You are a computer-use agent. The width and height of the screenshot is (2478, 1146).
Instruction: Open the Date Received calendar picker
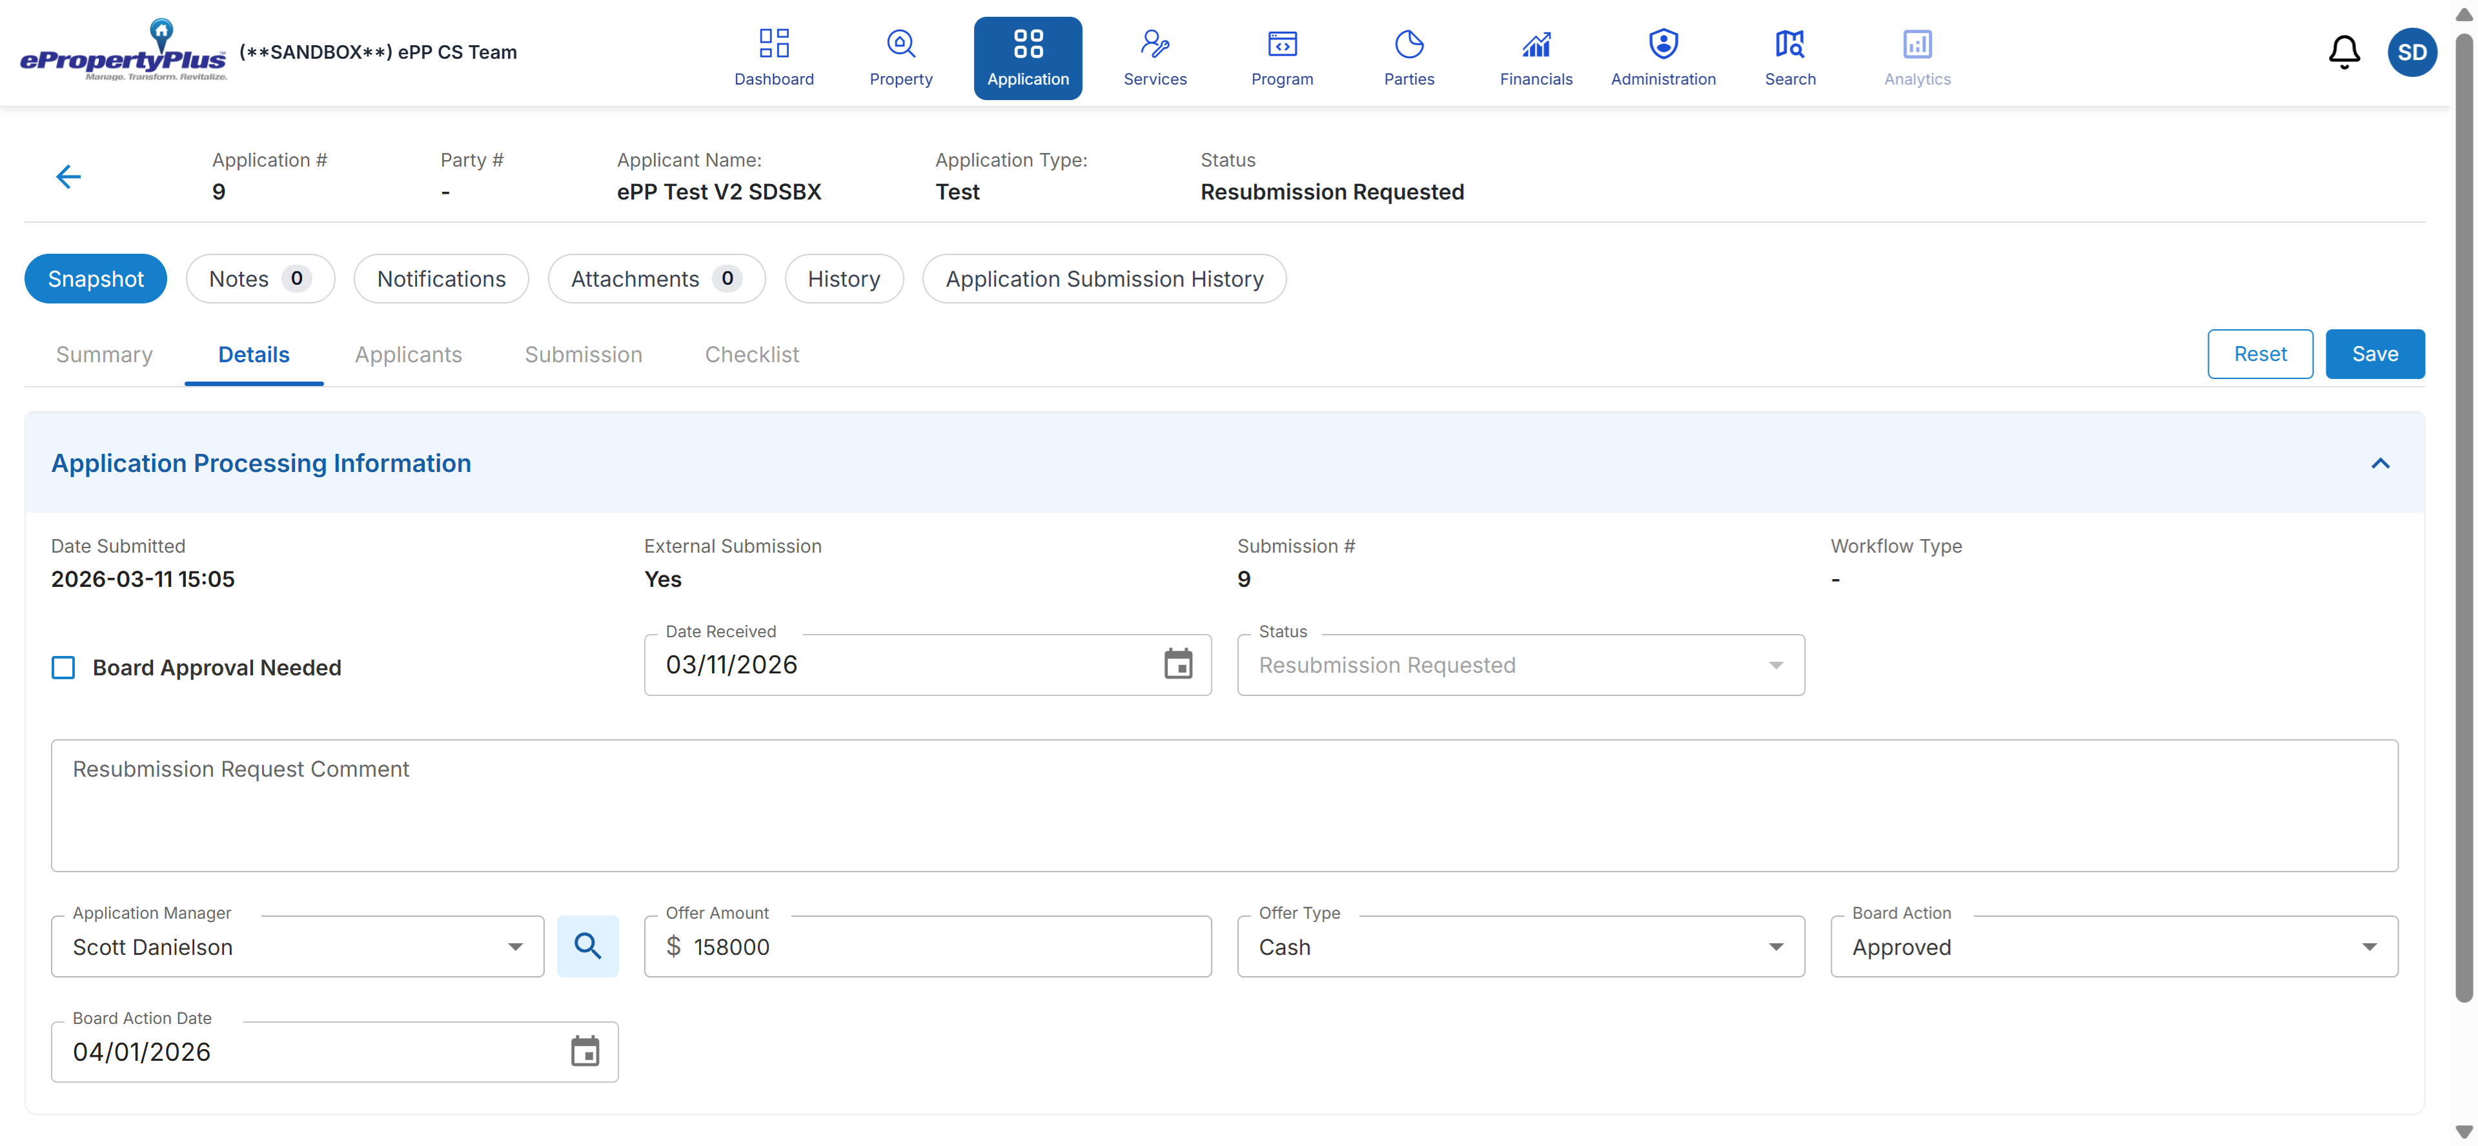point(1177,664)
